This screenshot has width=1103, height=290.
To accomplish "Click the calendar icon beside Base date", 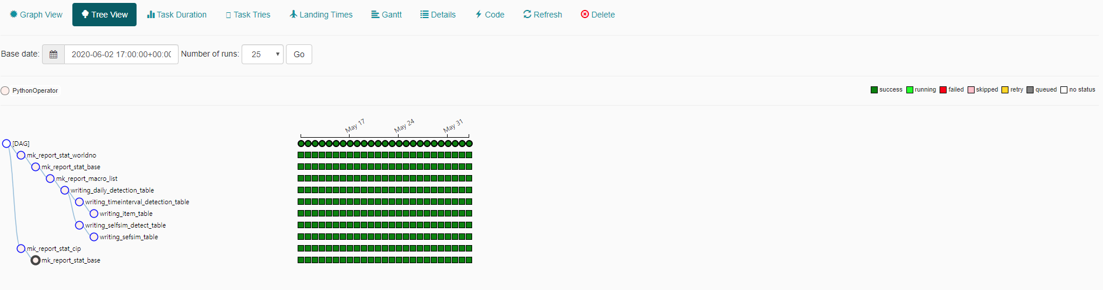I will pos(53,54).
